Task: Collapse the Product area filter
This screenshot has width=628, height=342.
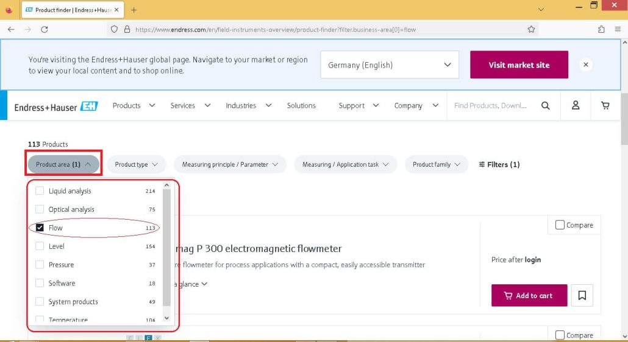Action: pos(63,164)
